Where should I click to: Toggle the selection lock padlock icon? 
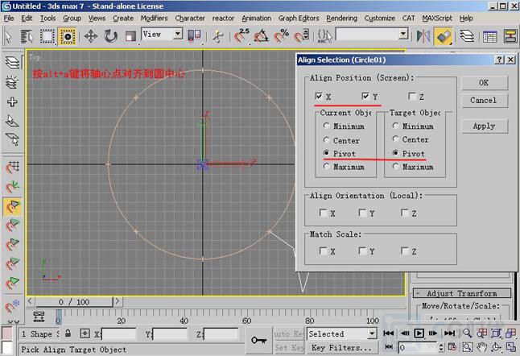point(68,333)
